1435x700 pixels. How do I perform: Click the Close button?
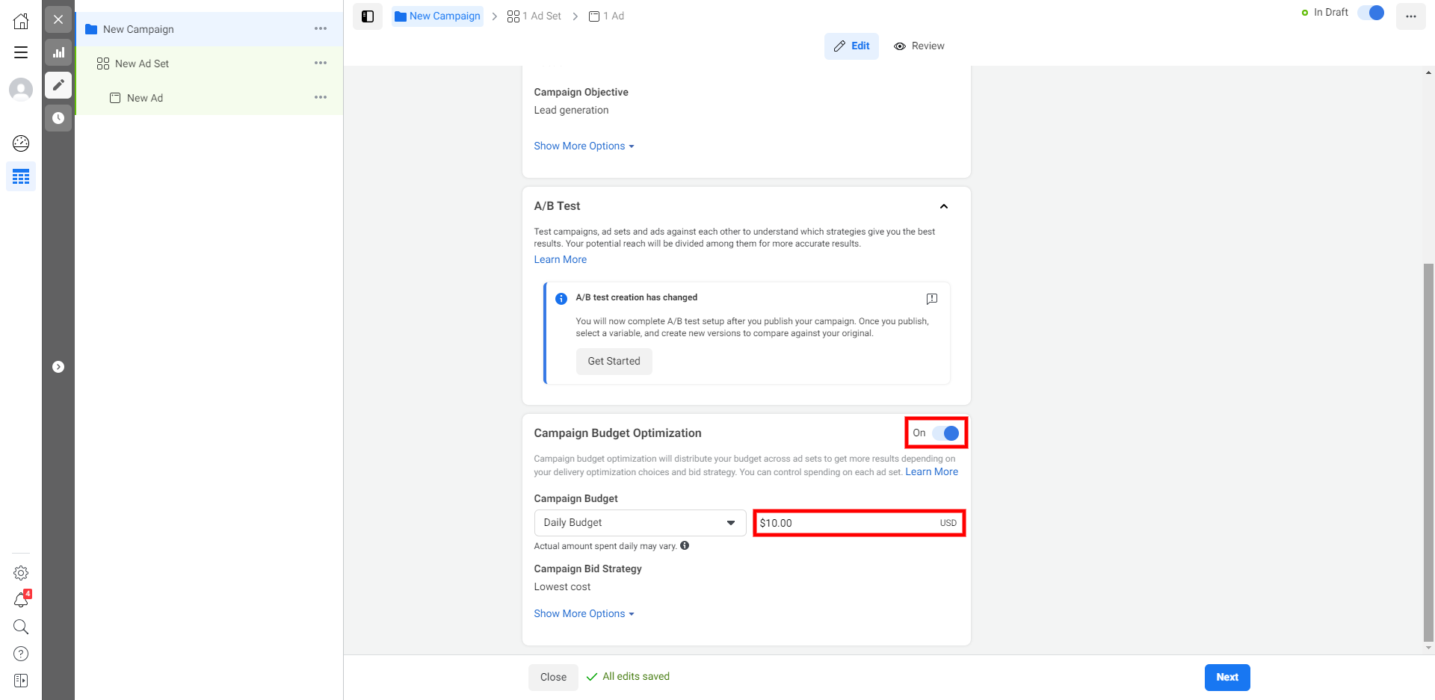click(x=553, y=677)
